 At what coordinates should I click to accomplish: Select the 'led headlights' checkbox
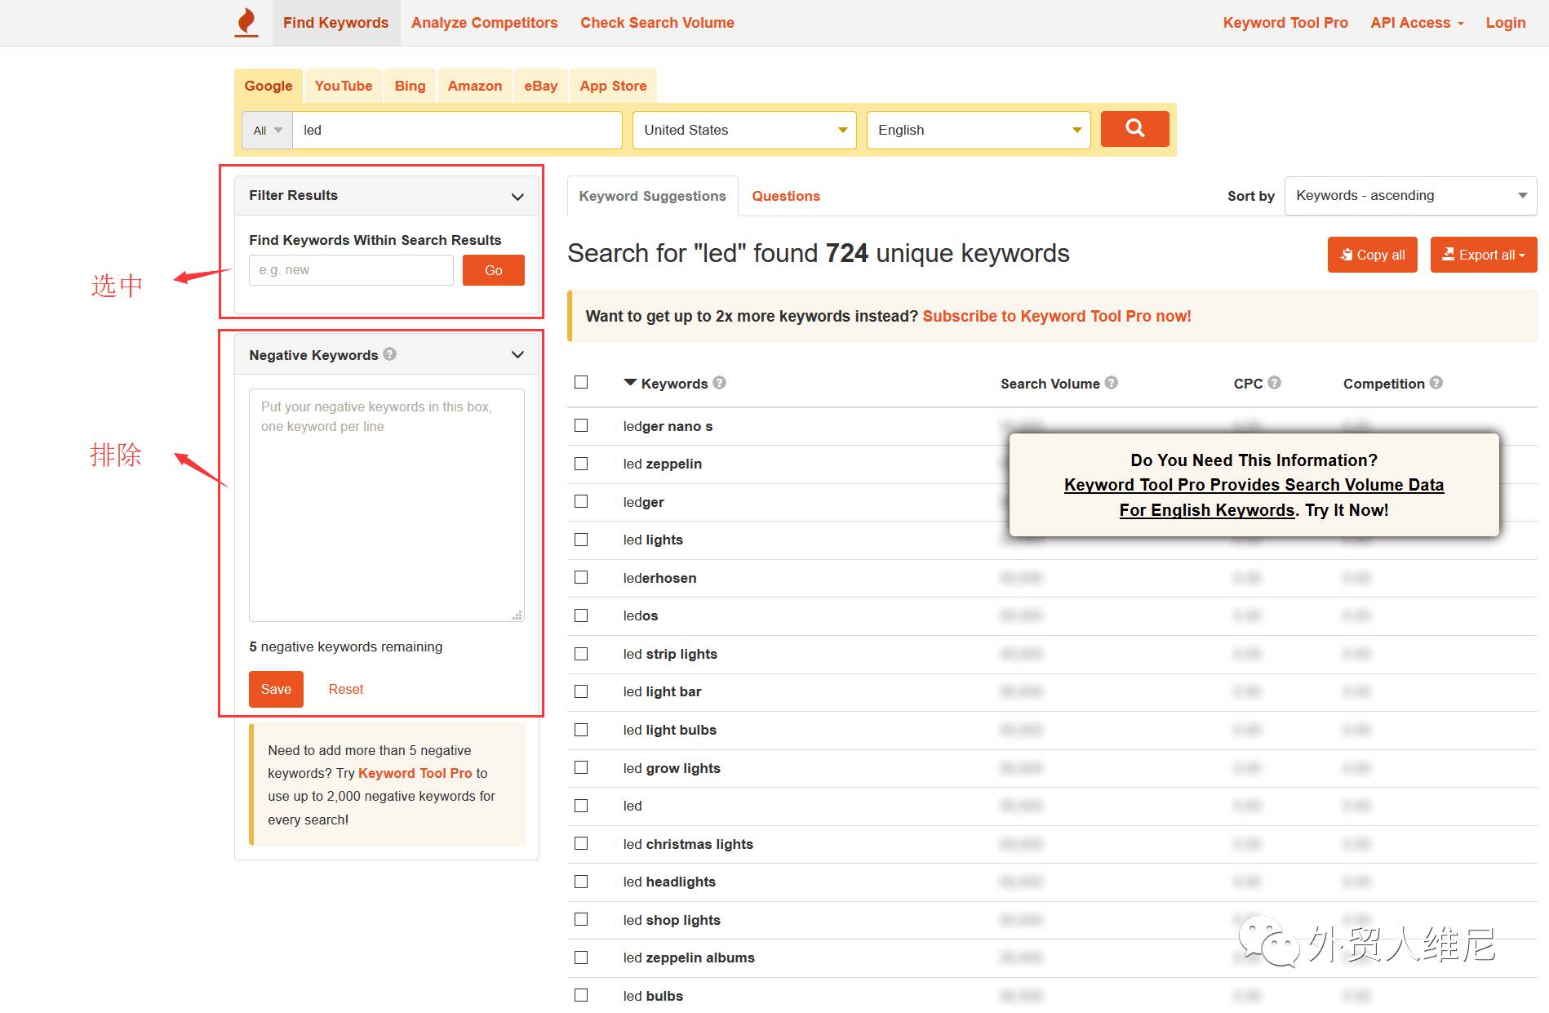581,882
